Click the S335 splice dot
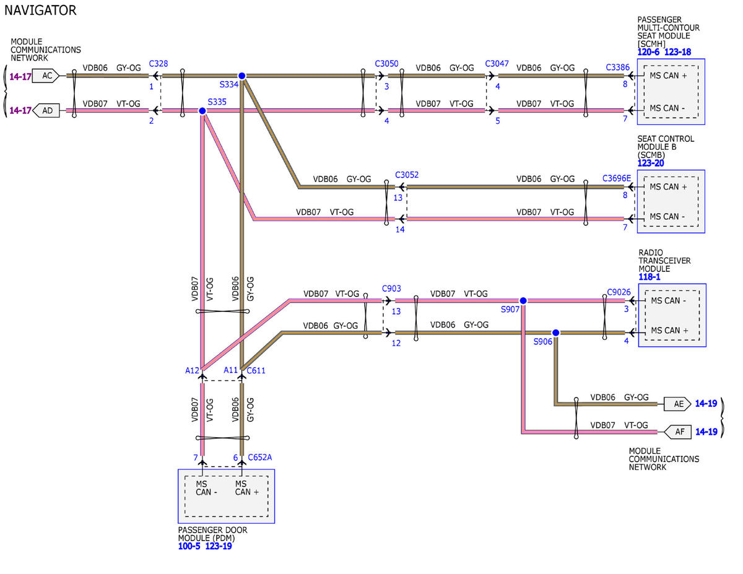The image size is (743, 574). coord(202,111)
